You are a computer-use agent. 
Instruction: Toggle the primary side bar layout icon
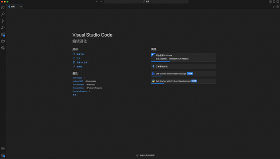point(270,1)
